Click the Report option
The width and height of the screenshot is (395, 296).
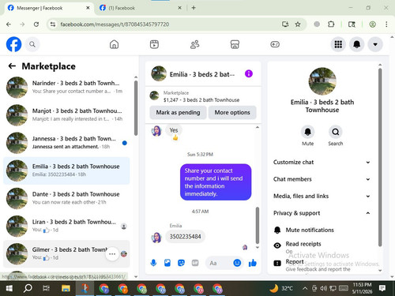click(x=322, y=264)
